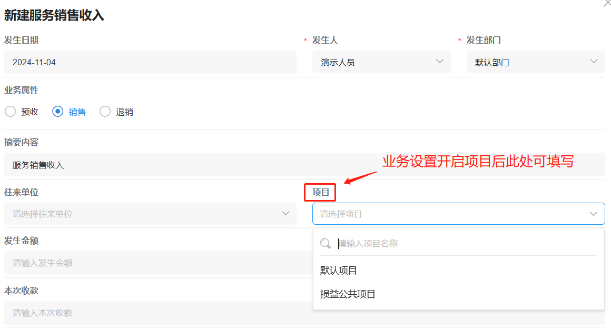Collapse the 项目 dropdown via its arrow

593,214
